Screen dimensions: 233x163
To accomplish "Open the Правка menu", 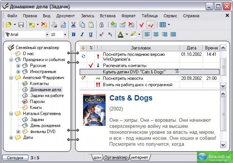I will click(30, 16).
